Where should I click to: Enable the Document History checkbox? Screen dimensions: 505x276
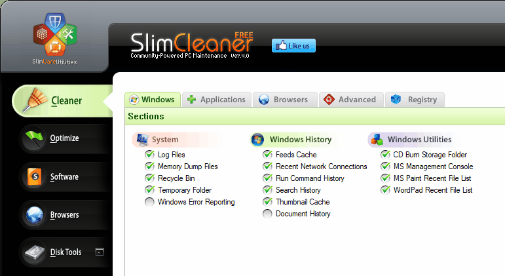tap(267, 214)
